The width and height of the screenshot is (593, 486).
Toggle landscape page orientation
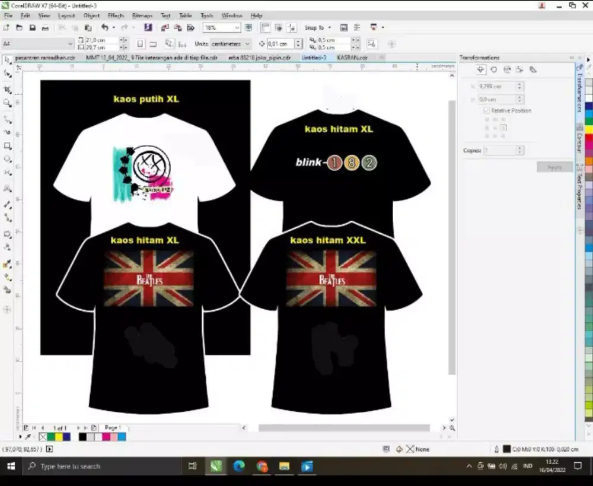[x=154, y=43]
